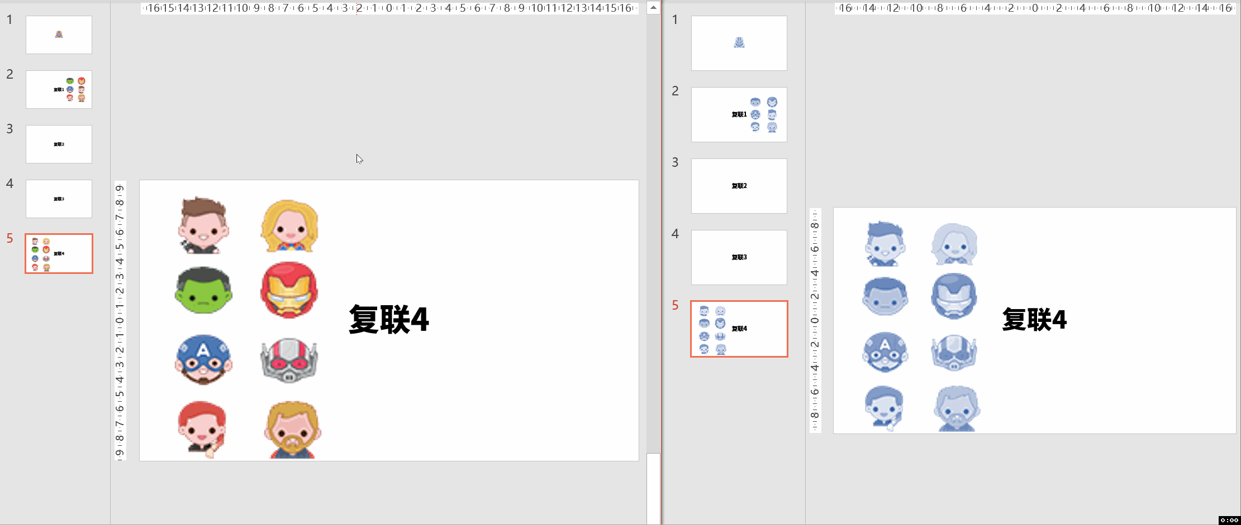Screen dimensions: 1241x525
Task: Select highlighted slide 5 thumbnail in left window
Action: coord(59,253)
